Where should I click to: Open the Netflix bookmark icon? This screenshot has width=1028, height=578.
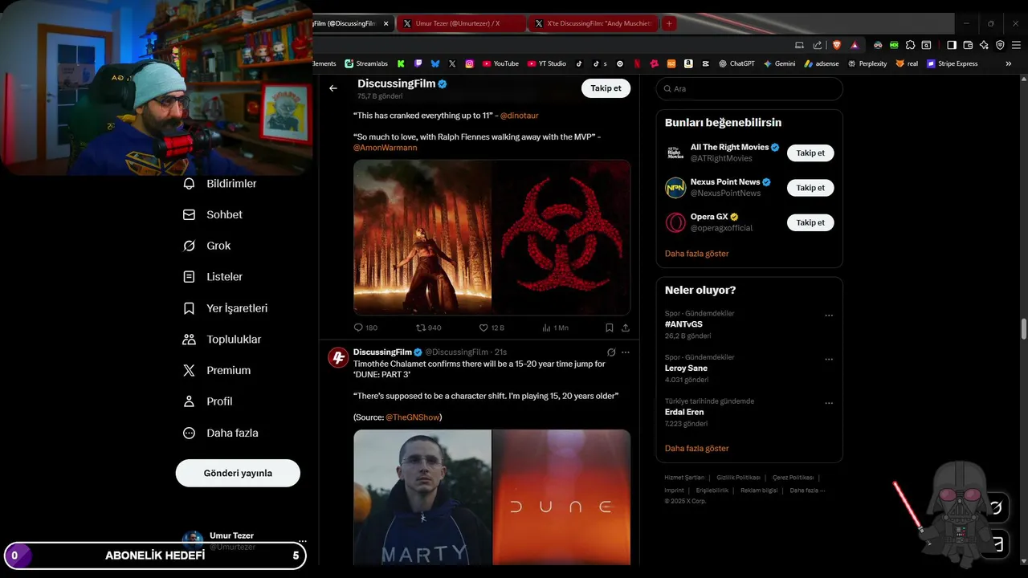tap(637, 63)
